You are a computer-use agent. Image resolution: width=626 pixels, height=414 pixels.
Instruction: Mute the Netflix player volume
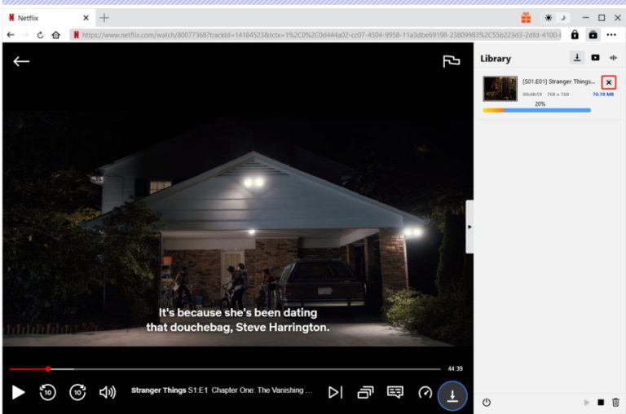[x=108, y=392]
